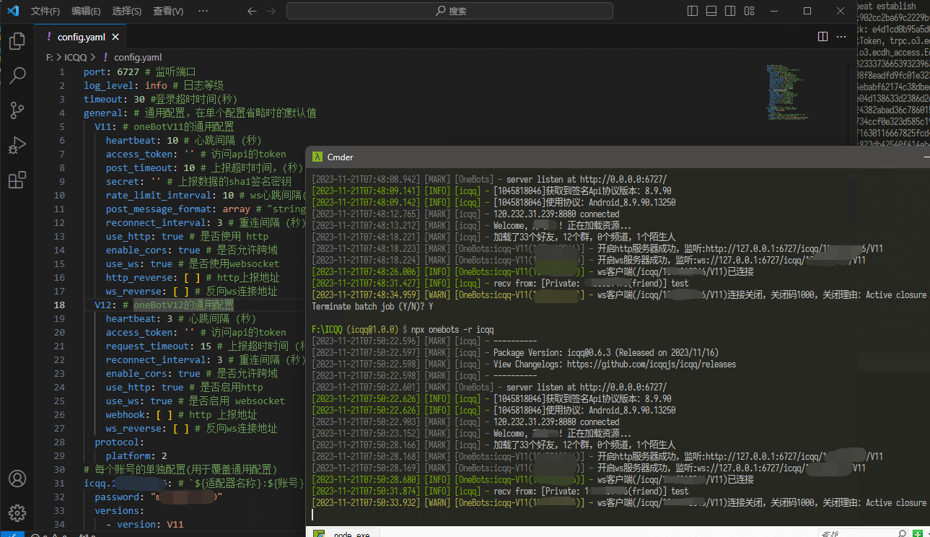Screen dimensions: 930x537
Task: Click F: in the breadcrumb path
Action: 51,57
